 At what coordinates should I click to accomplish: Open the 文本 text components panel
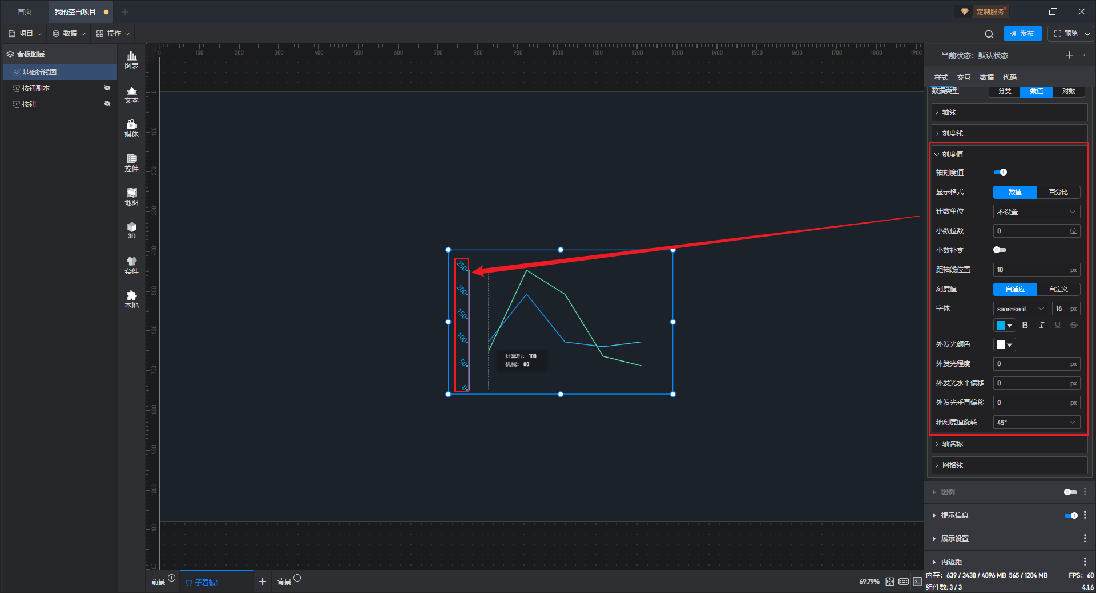click(x=131, y=94)
